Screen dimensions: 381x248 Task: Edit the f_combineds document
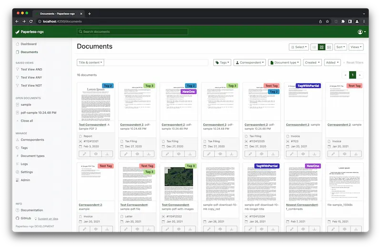[x=291, y=229]
